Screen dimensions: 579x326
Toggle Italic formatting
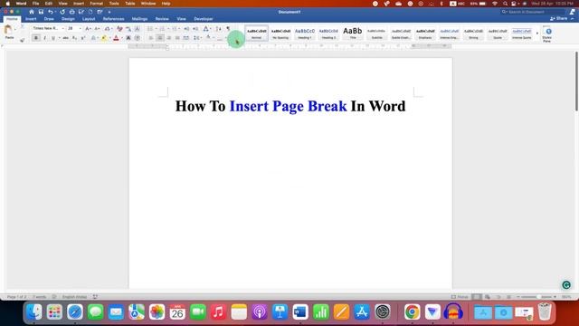[x=44, y=38]
